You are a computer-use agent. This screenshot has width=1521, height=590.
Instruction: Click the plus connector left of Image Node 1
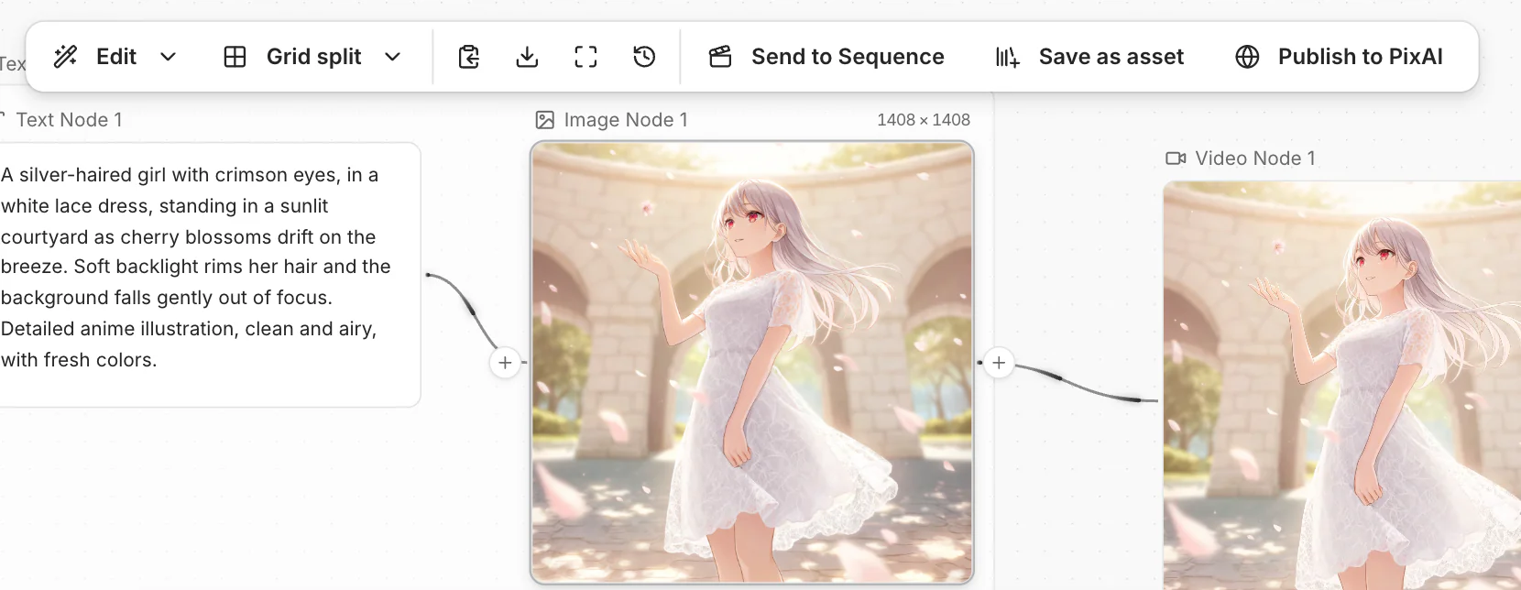point(505,363)
